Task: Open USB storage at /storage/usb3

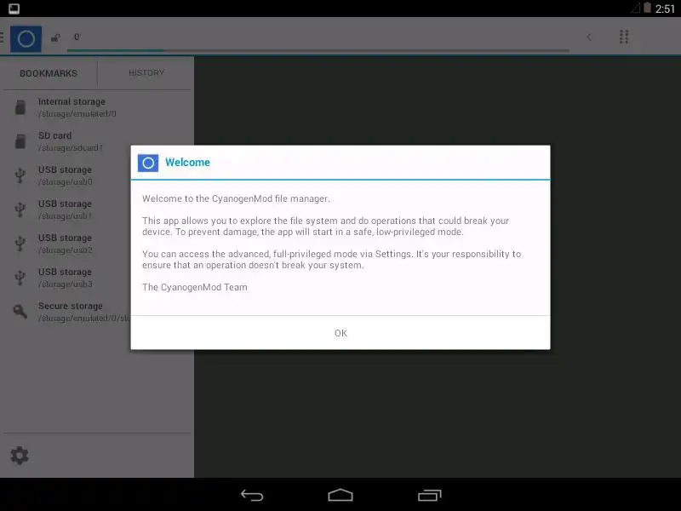Action: [x=67, y=278]
